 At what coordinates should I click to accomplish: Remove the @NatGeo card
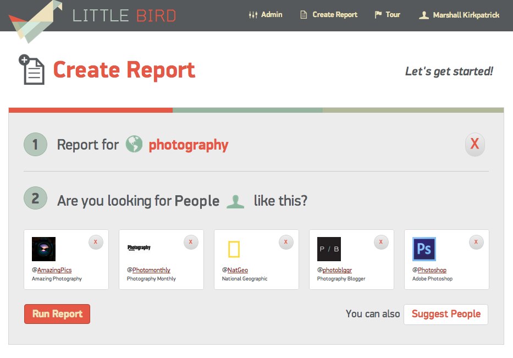(x=286, y=242)
